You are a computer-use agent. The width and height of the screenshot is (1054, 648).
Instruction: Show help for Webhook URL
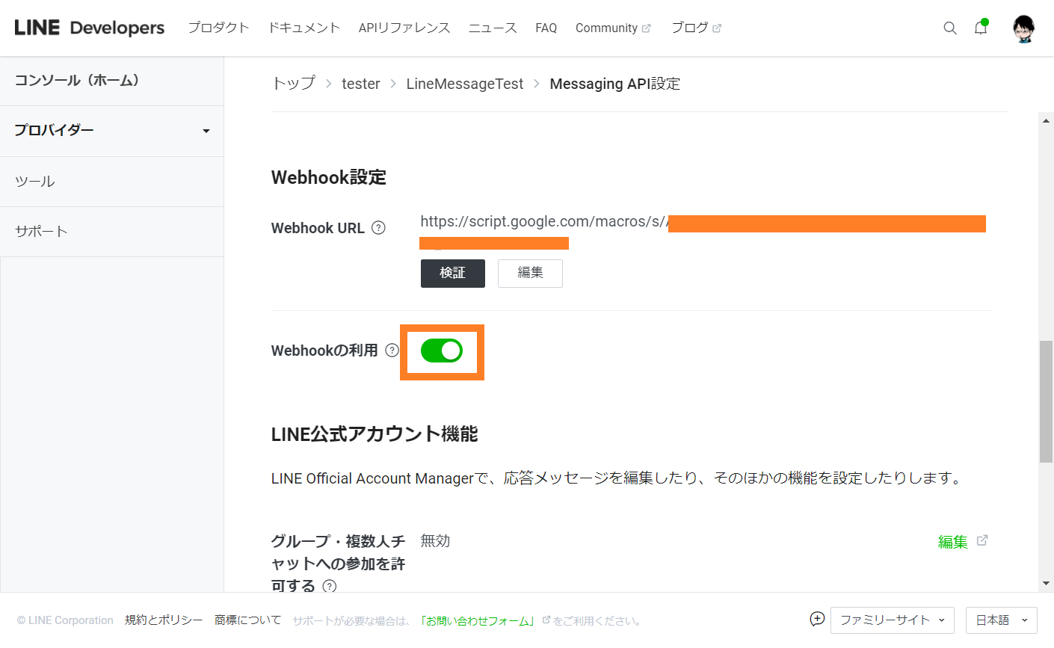378,228
